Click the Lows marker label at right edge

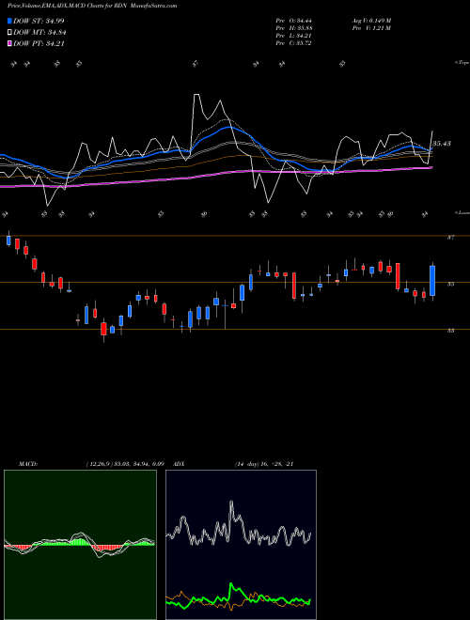tap(462, 213)
